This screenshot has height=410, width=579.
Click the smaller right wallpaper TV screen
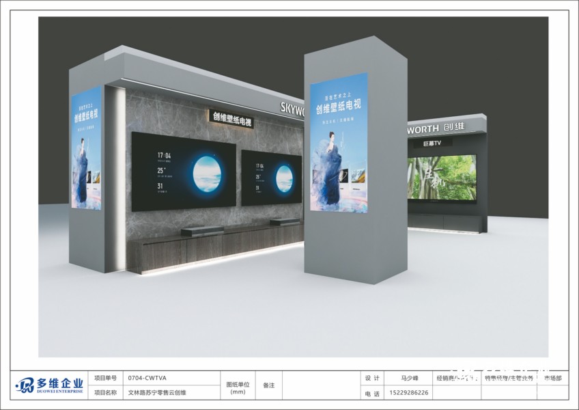[x=272, y=178]
